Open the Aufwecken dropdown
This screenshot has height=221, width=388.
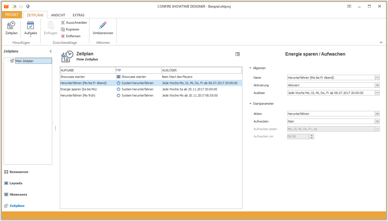pyautogui.click(x=377, y=121)
